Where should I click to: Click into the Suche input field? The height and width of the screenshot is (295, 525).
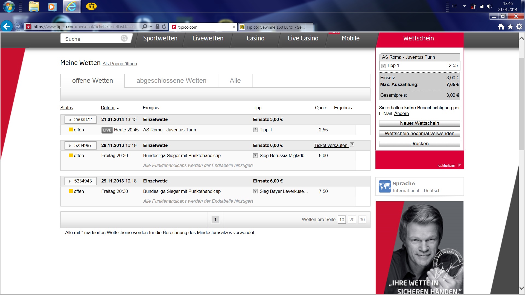92,39
